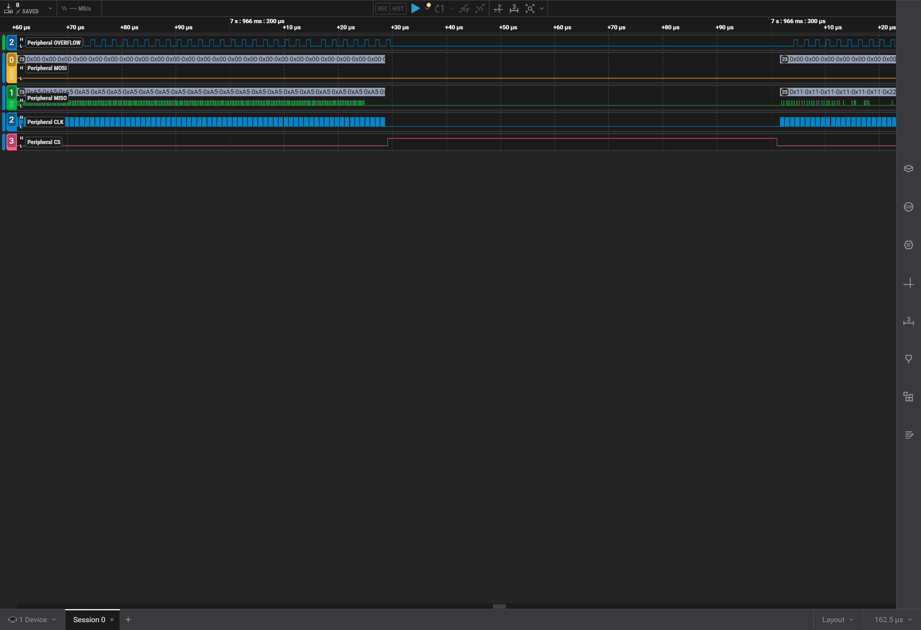Image resolution: width=921 pixels, height=630 pixels.
Task: Click the trigger function F icon
Action: [x=464, y=8]
